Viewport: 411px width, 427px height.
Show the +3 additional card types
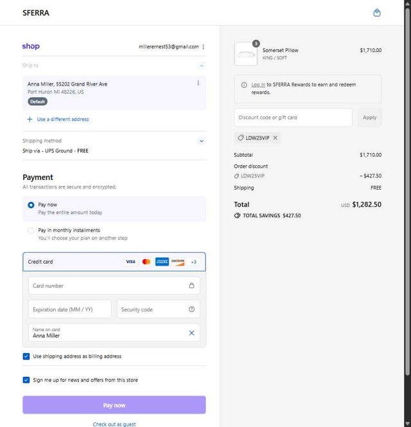point(193,262)
